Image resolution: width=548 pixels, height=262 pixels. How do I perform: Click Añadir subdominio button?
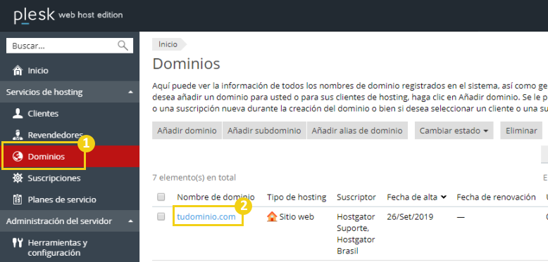(x=264, y=131)
